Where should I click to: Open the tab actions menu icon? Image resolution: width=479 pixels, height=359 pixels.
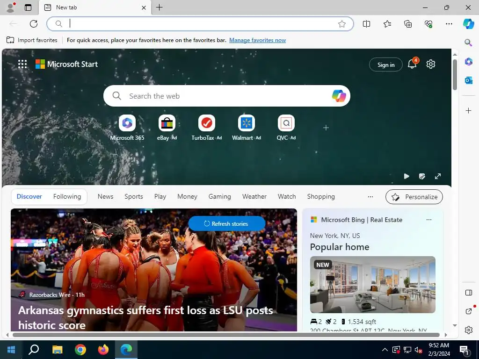[28, 7]
